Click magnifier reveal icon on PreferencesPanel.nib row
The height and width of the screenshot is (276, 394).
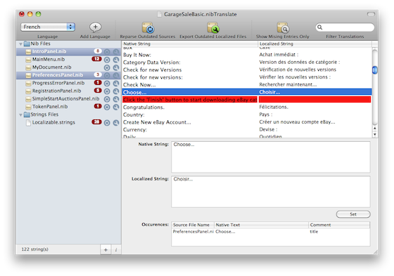[116, 75]
